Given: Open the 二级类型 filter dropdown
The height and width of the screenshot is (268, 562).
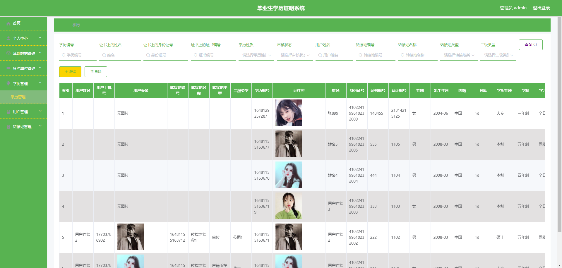Looking at the screenshot, I should pos(498,55).
